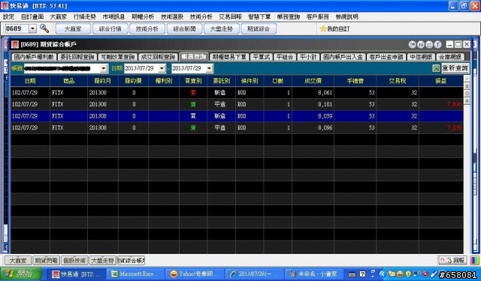Switch to the 客戶出金申請 tab
Image resolution: width=481 pixels, height=281 pixels.
click(386, 57)
